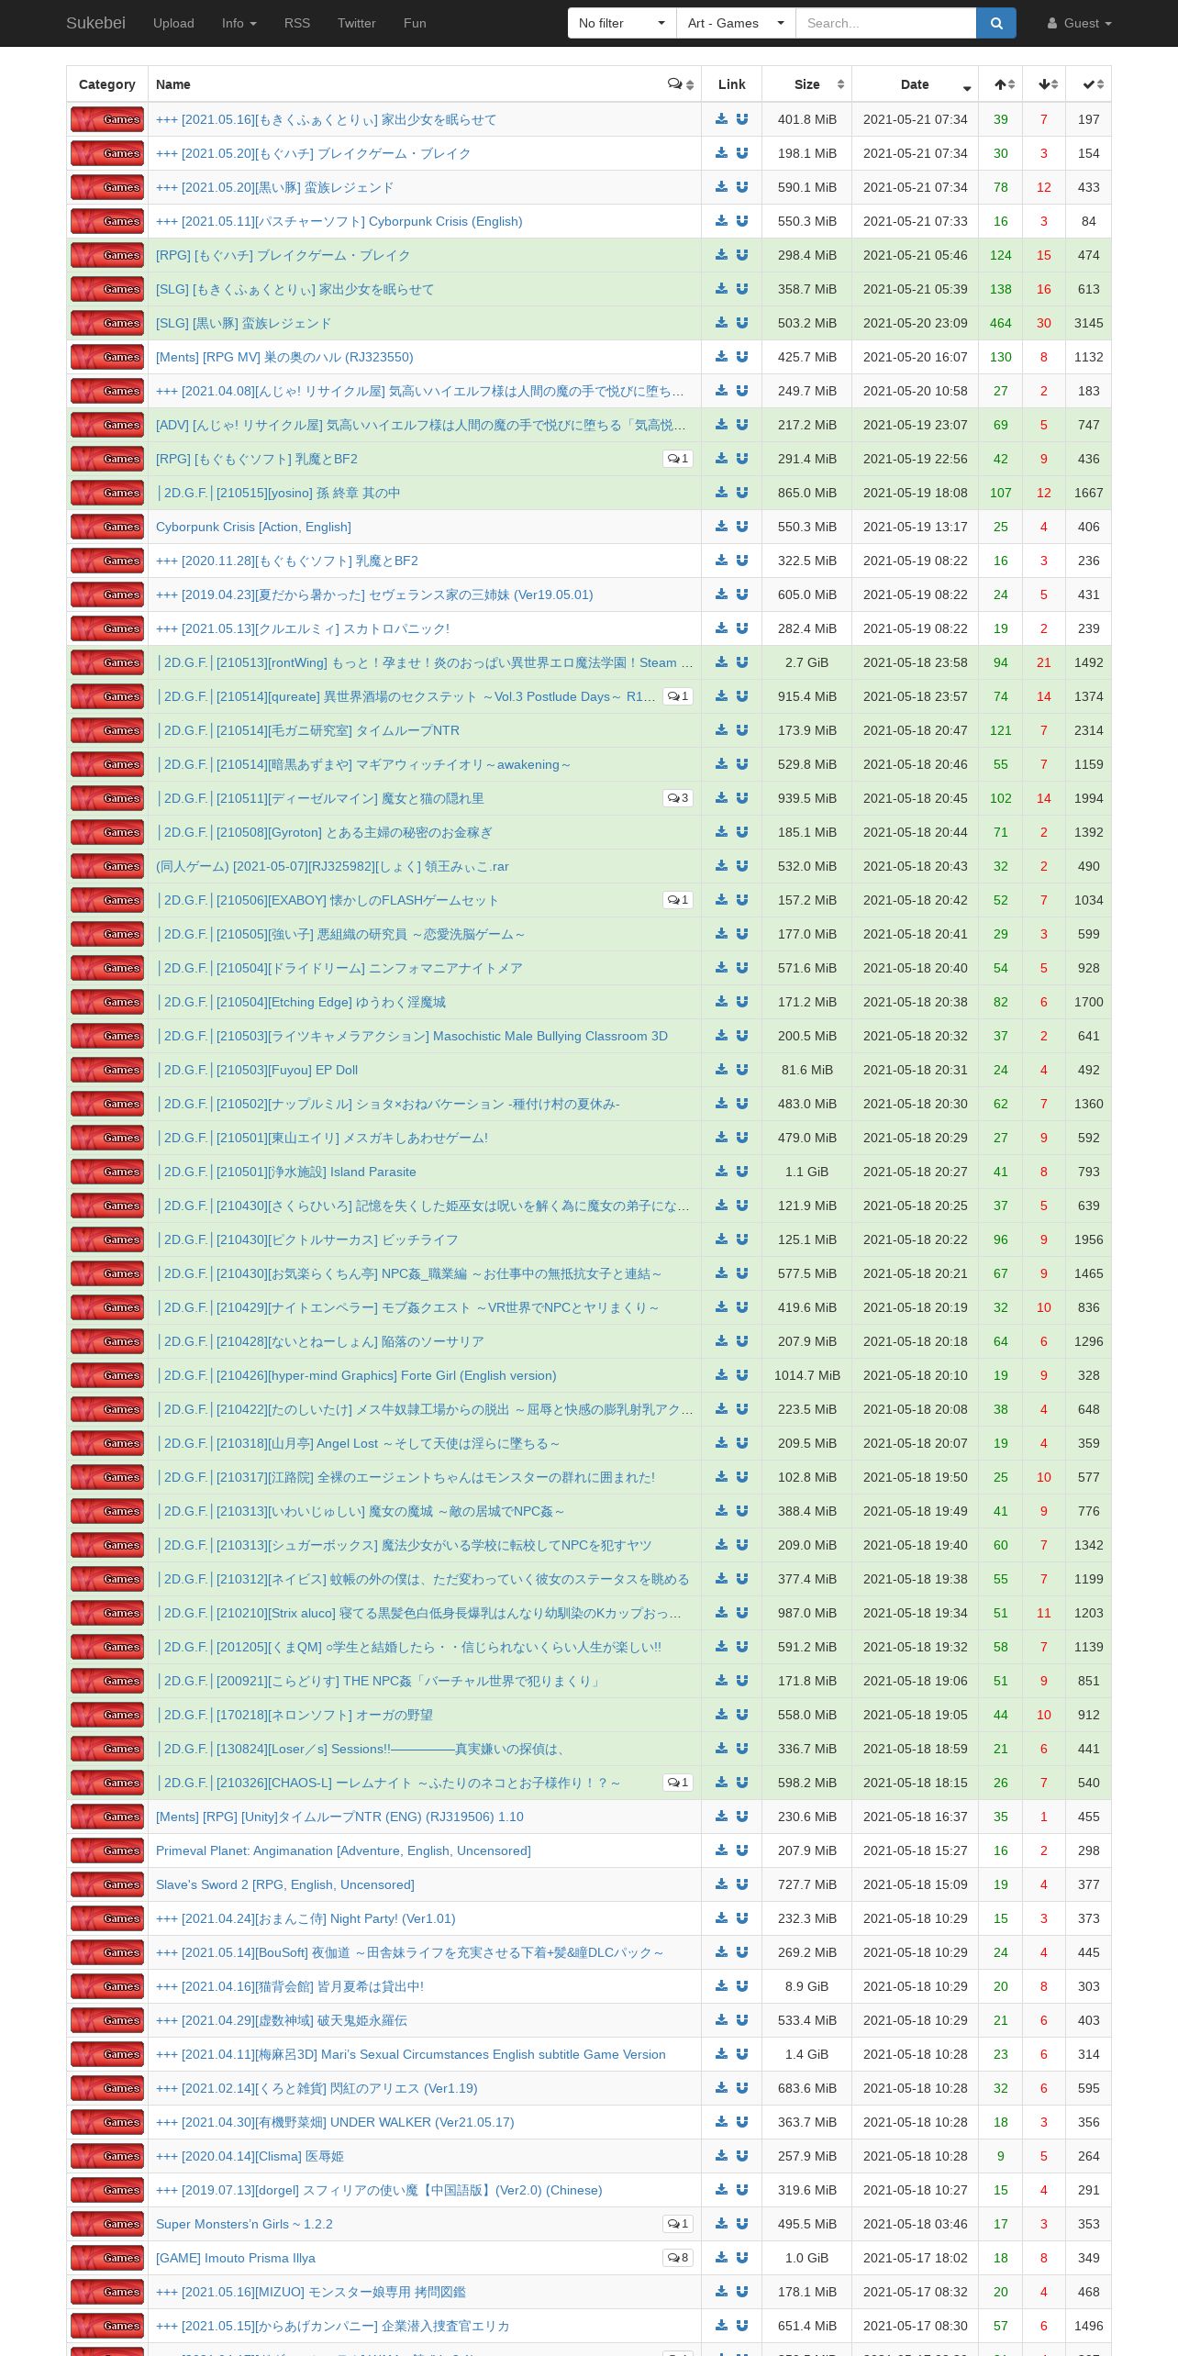Sort by leechers down-arrow column
This screenshot has height=2356, width=1178.
pos(1044,84)
